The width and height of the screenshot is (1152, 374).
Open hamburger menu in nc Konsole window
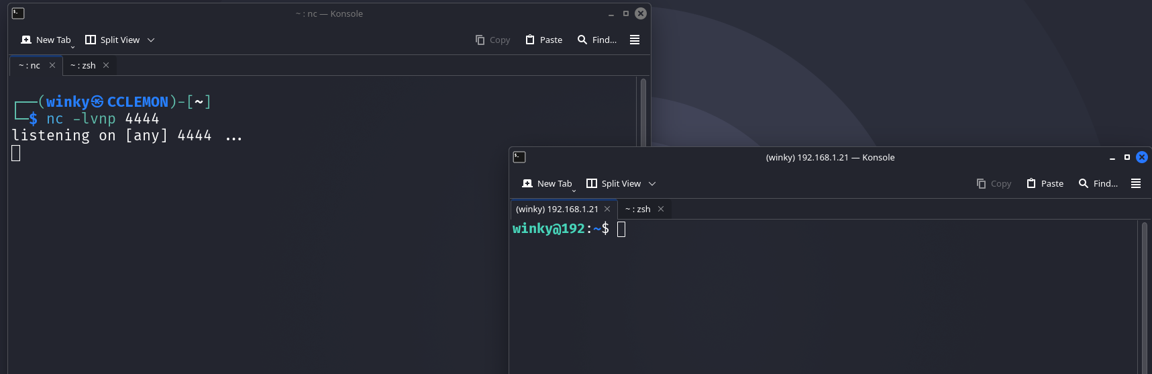[635, 40]
